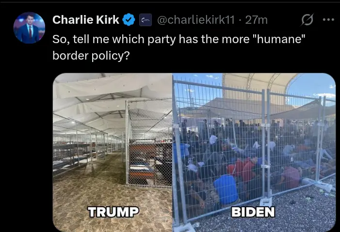Open the post via its tweet text
This screenshot has width=340, height=232.
tap(178, 47)
